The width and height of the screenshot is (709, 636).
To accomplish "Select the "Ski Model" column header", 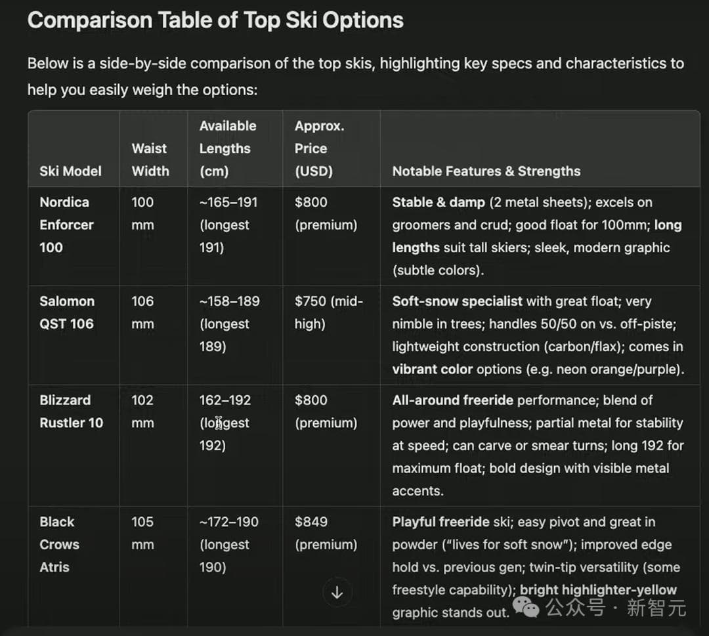I will point(70,171).
